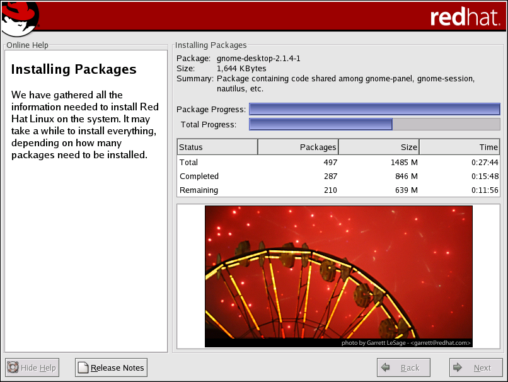Select the Packages column header
Screen dimensions: 508x382
298,147
